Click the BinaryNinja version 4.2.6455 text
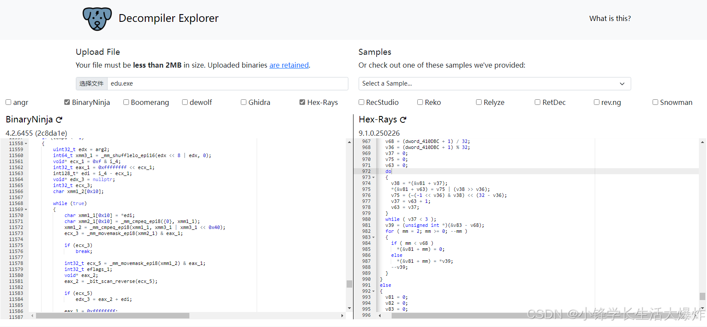The height and width of the screenshot is (327, 707). (36, 133)
